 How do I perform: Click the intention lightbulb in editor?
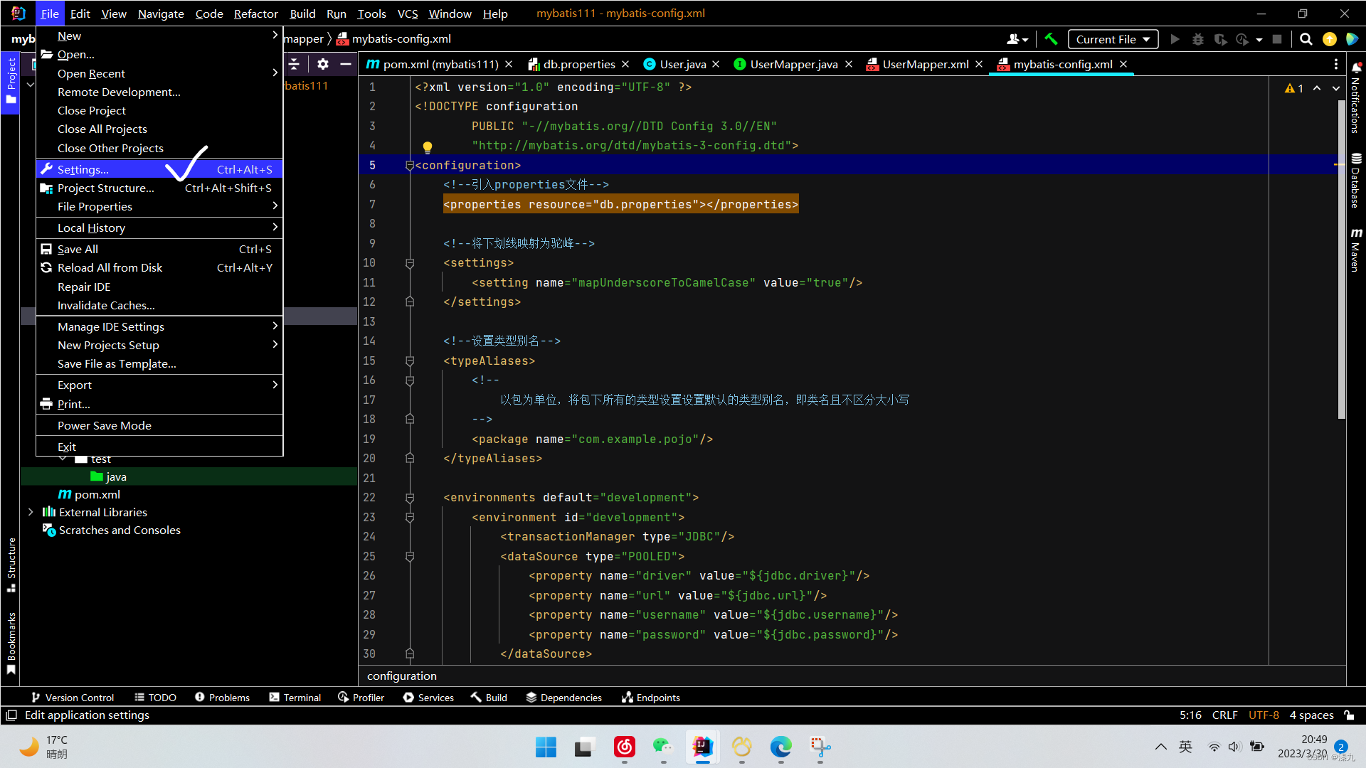coord(427,147)
